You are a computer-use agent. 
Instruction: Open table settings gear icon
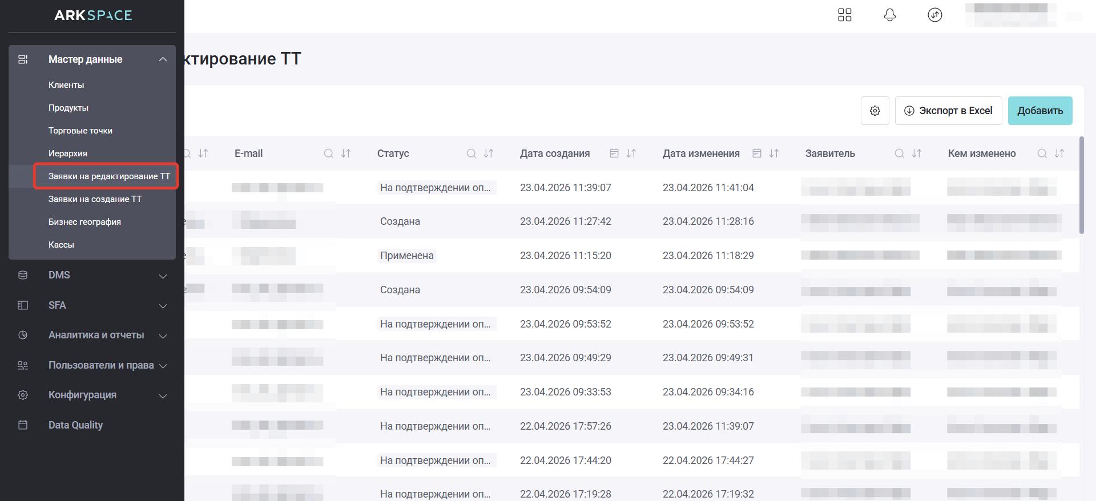click(x=875, y=111)
